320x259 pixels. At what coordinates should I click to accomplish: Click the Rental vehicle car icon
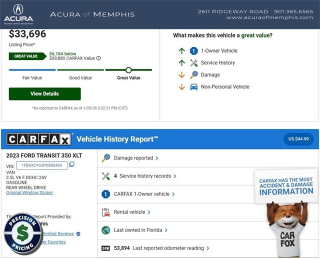point(105,212)
